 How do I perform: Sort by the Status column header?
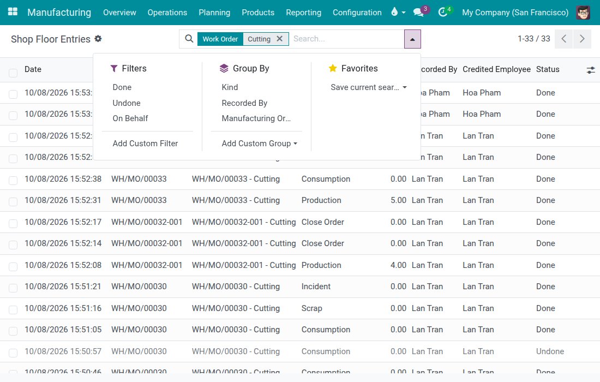coord(548,69)
